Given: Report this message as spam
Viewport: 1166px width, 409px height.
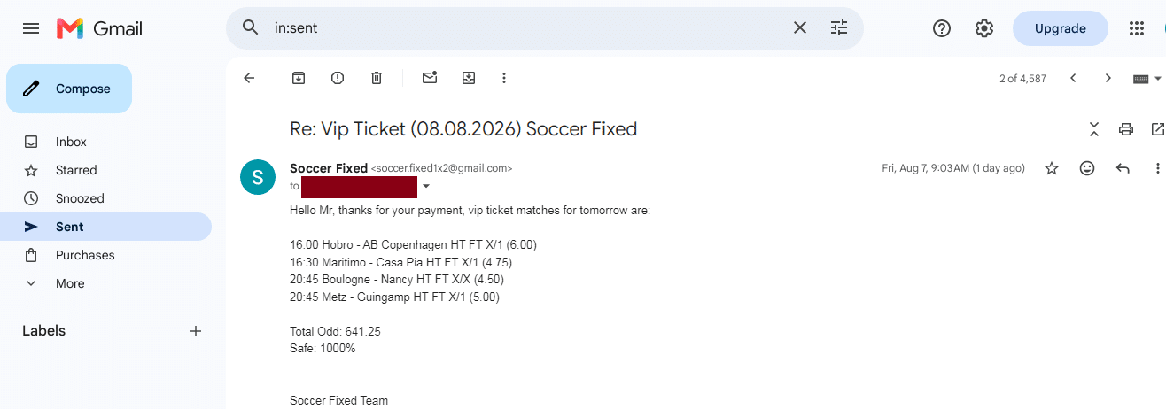Looking at the screenshot, I should 338,78.
